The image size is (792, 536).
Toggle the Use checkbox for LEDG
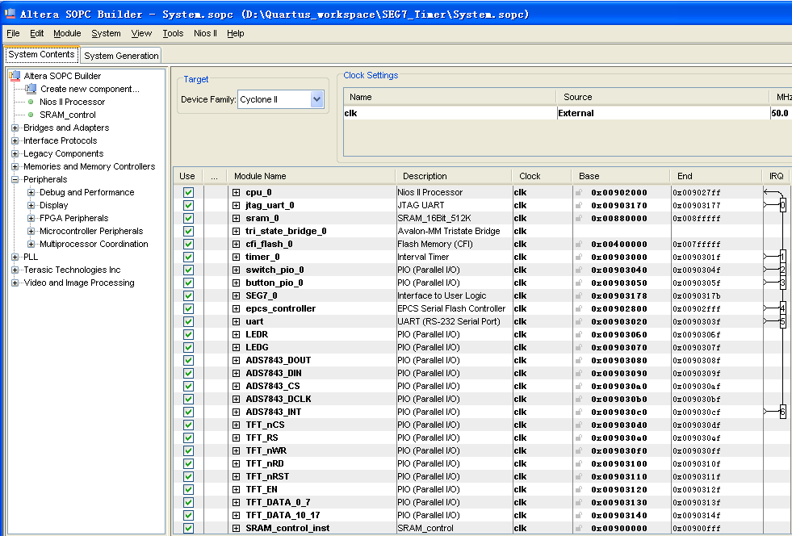[x=188, y=348]
